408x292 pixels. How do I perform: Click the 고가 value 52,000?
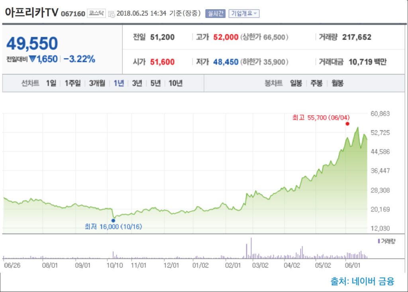226,37
